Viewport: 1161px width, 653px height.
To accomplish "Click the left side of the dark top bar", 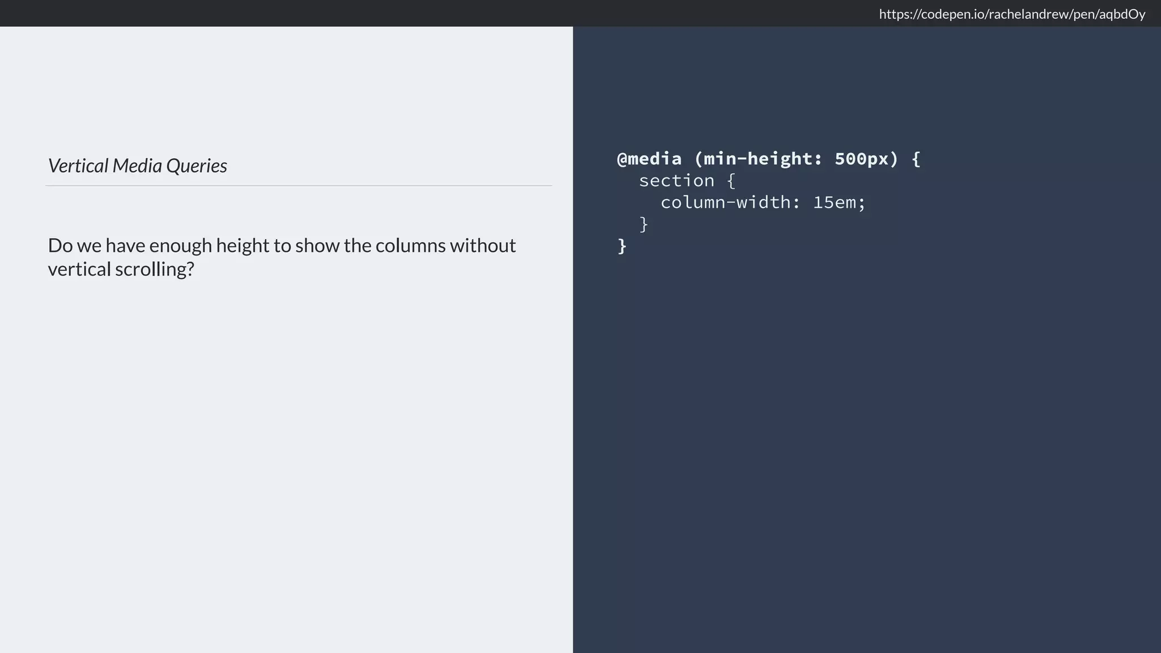I will point(170,13).
